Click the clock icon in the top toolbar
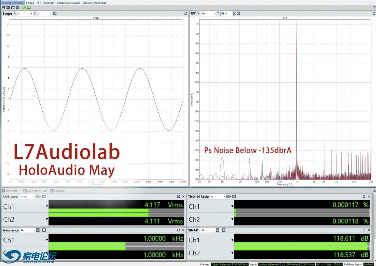The image size is (376, 266). (x=13, y=8)
